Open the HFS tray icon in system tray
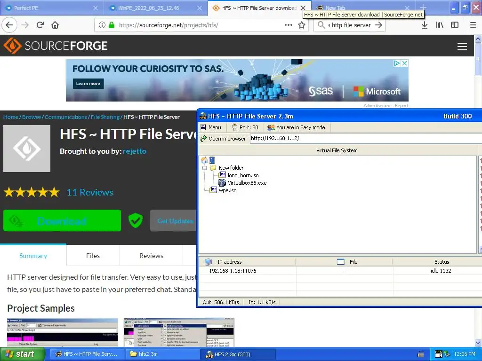Image resolution: width=482 pixels, height=361 pixels. tap(439, 354)
